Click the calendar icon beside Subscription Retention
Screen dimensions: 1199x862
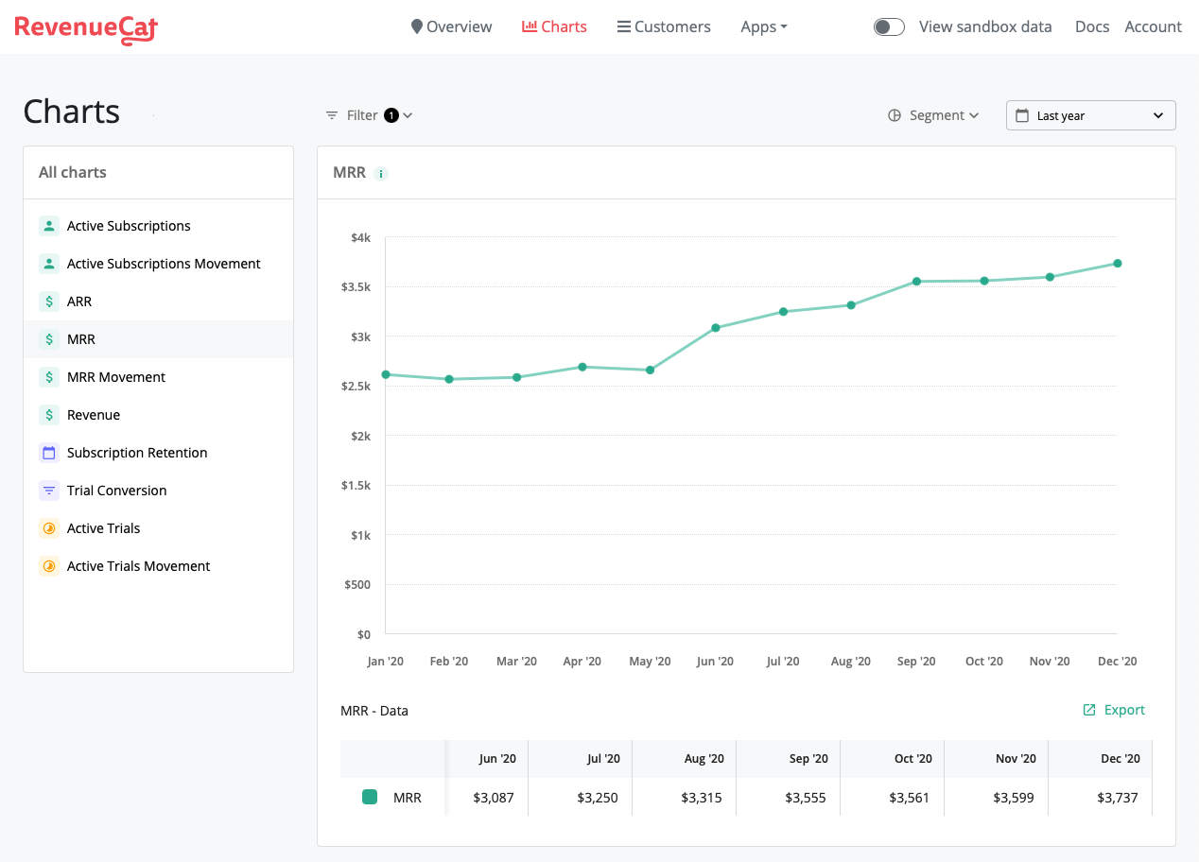(x=48, y=452)
